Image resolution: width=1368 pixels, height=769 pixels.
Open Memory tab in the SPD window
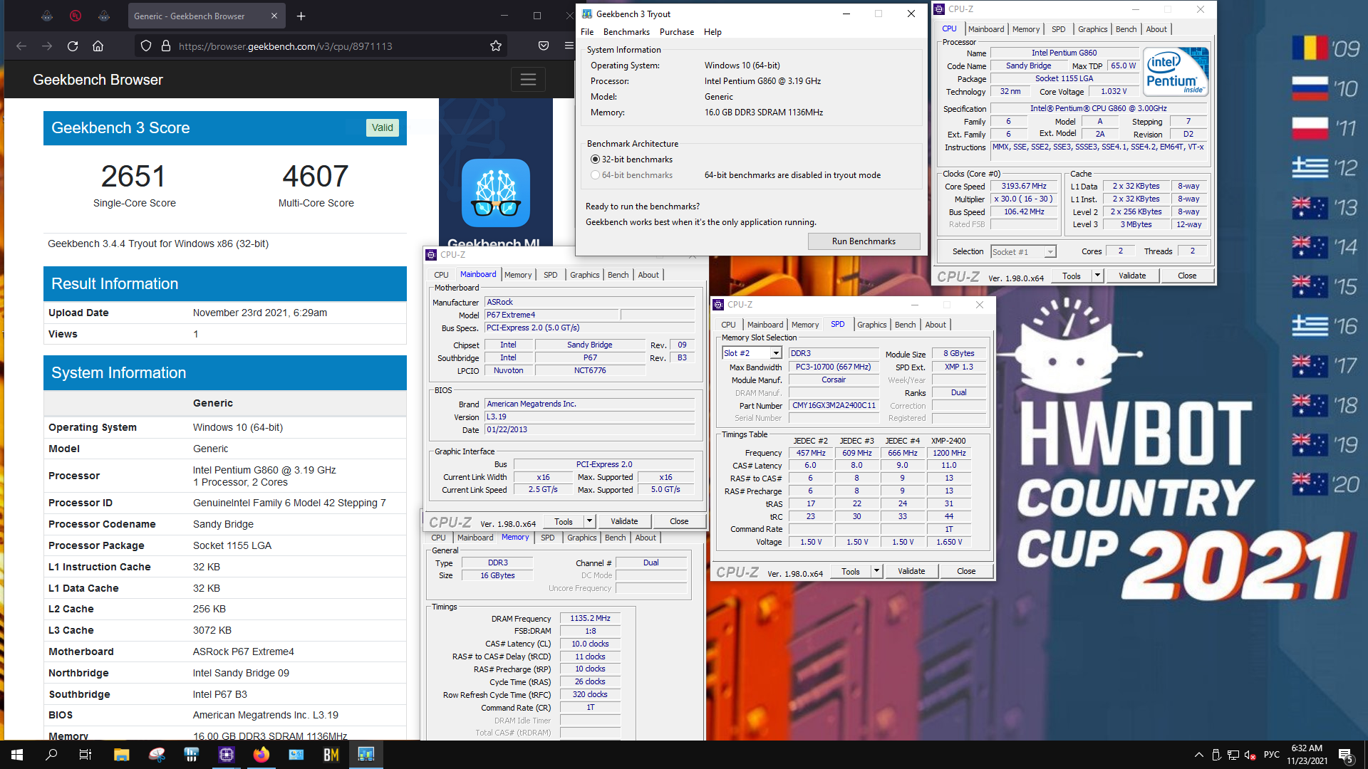(805, 325)
